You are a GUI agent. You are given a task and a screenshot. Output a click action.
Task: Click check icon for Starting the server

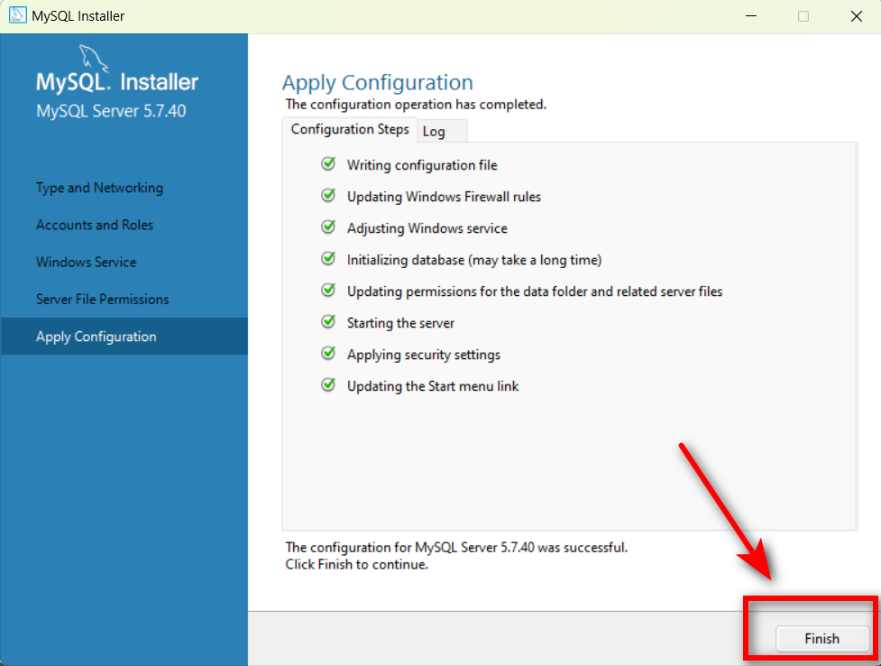328,321
